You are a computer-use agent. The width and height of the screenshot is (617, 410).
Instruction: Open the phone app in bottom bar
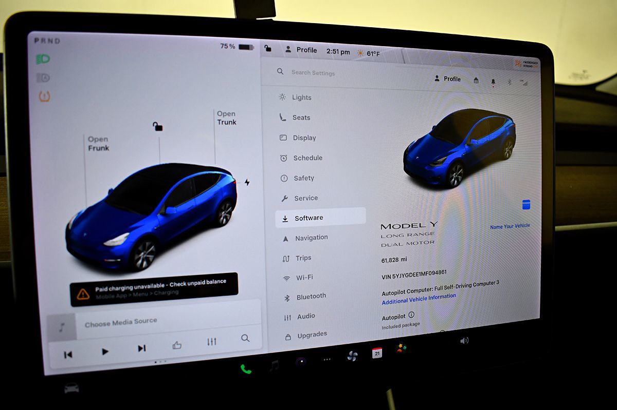pos(246,368)
